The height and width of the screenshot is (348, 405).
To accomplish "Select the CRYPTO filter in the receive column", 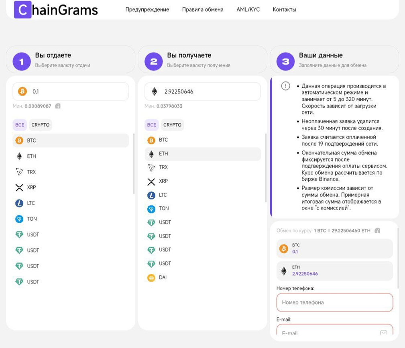I will point(172,125).
